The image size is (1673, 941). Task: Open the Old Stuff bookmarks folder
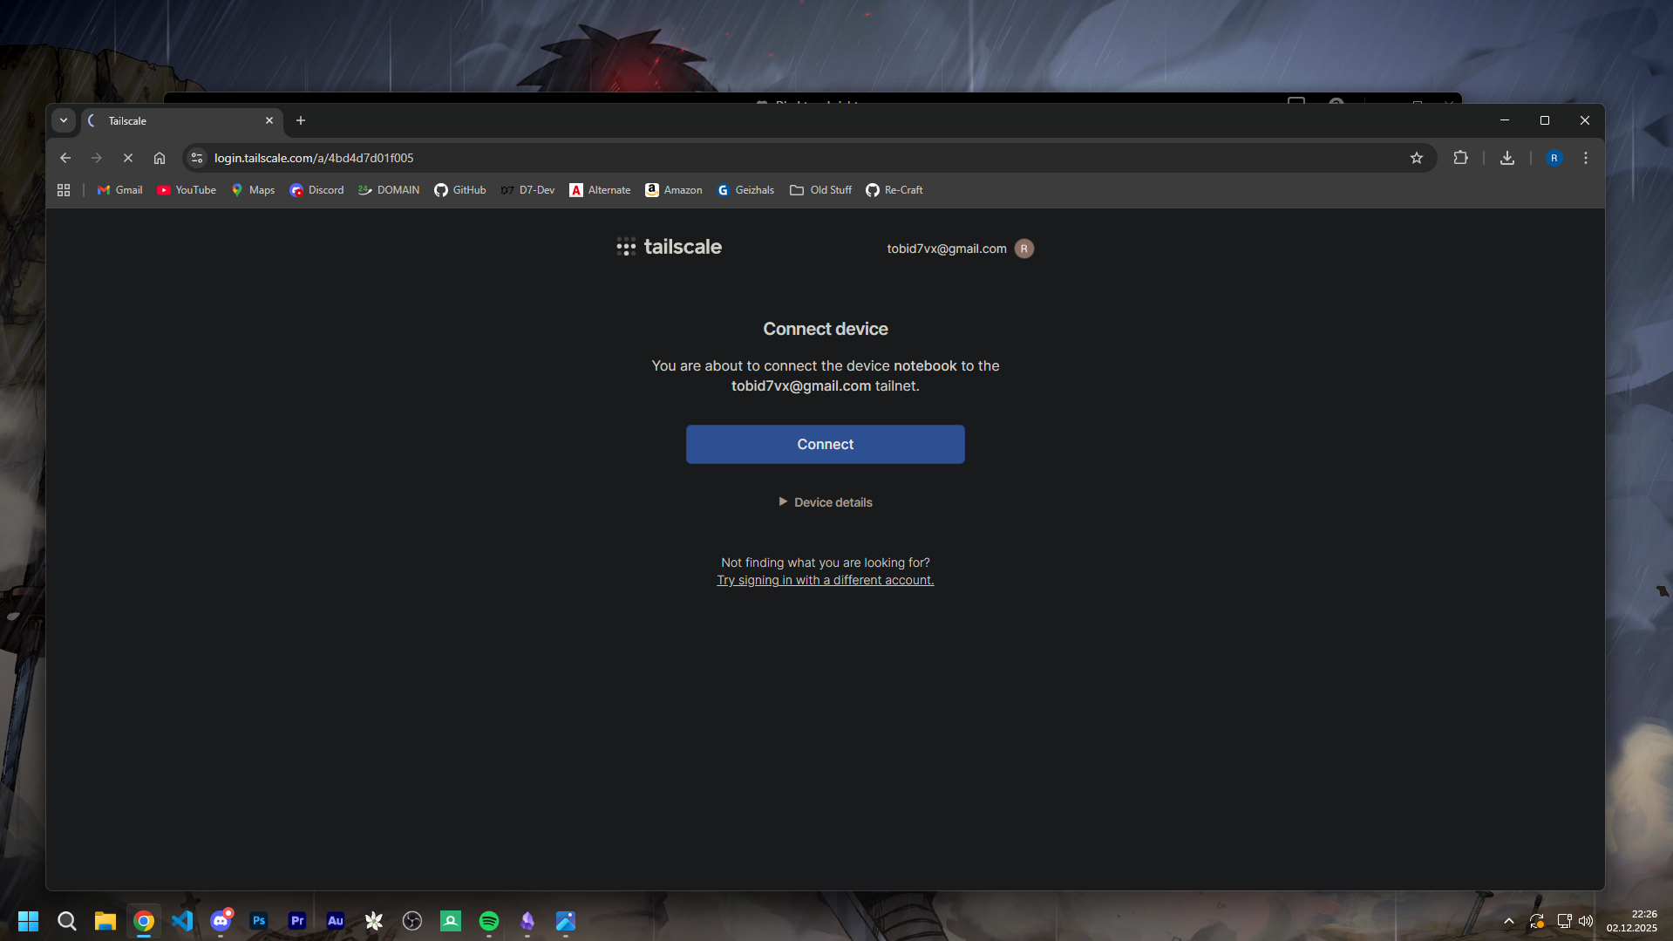(820, 190)
